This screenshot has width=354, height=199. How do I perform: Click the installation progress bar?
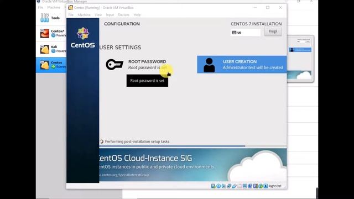[x=193, y=146]
